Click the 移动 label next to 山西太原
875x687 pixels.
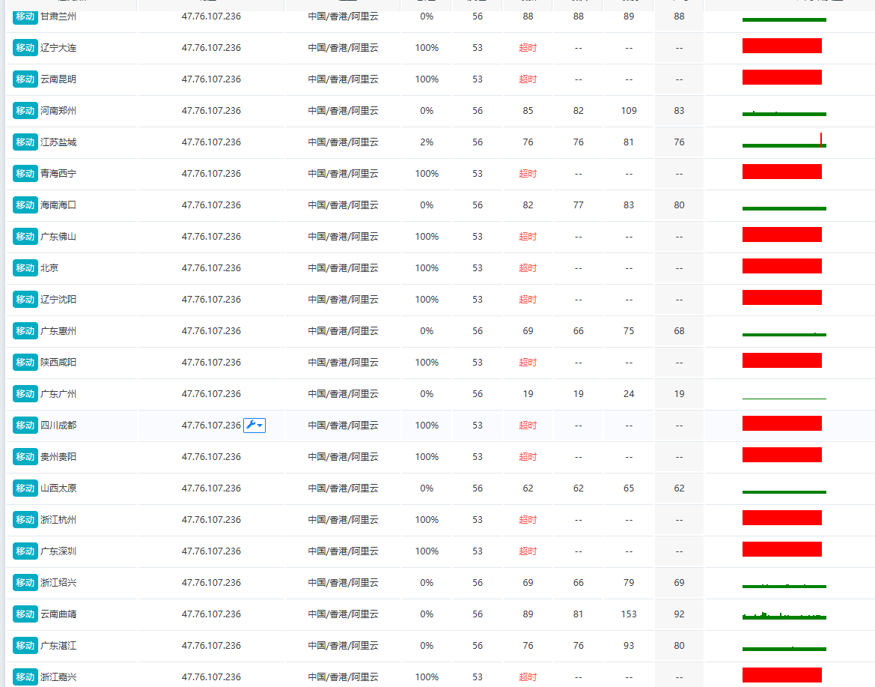click(25, 488)
